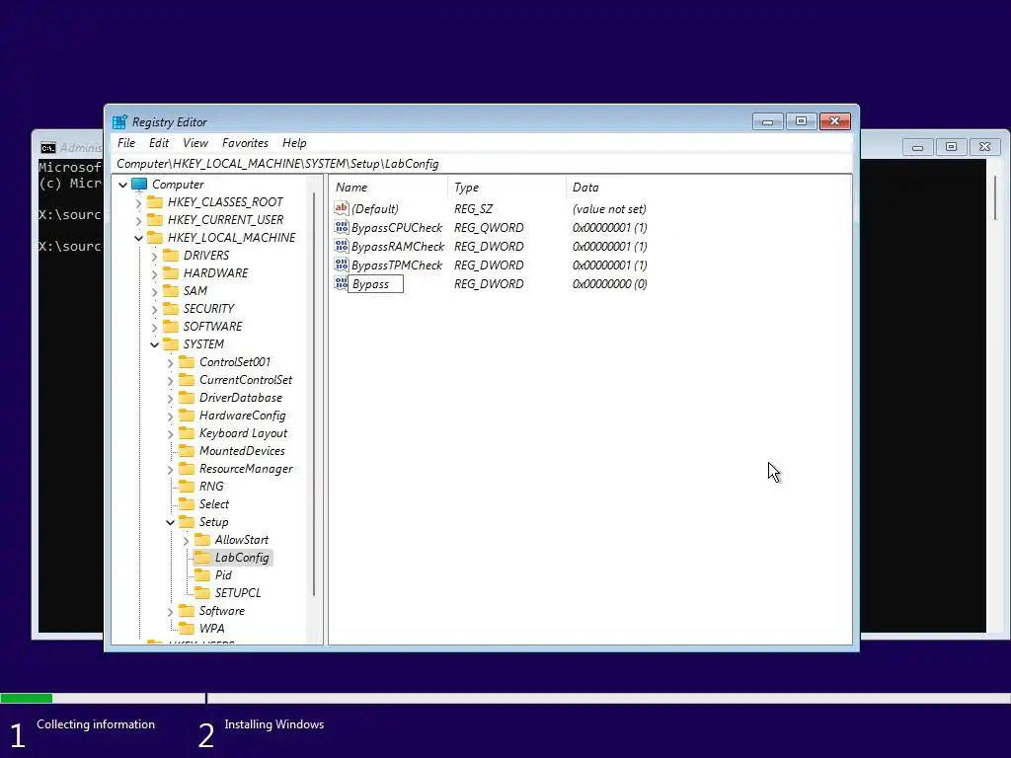Click the Pid folder icon

(202, 575)
